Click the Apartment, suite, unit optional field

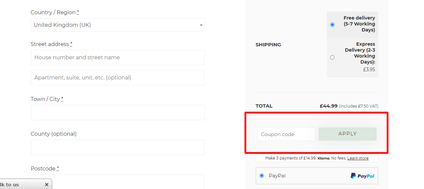118,78
